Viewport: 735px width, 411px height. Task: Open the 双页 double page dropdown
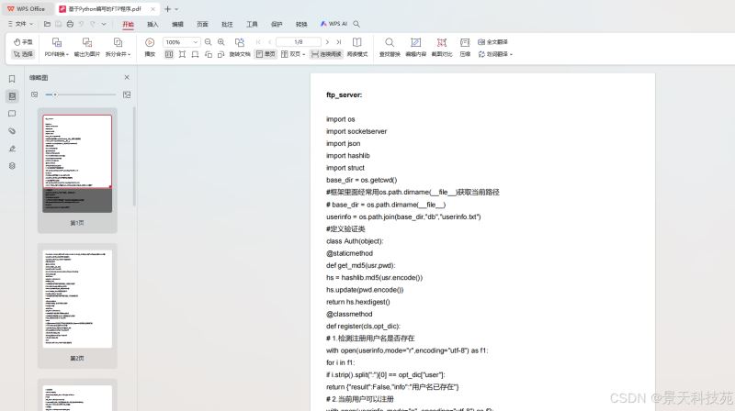click(293, 54)
